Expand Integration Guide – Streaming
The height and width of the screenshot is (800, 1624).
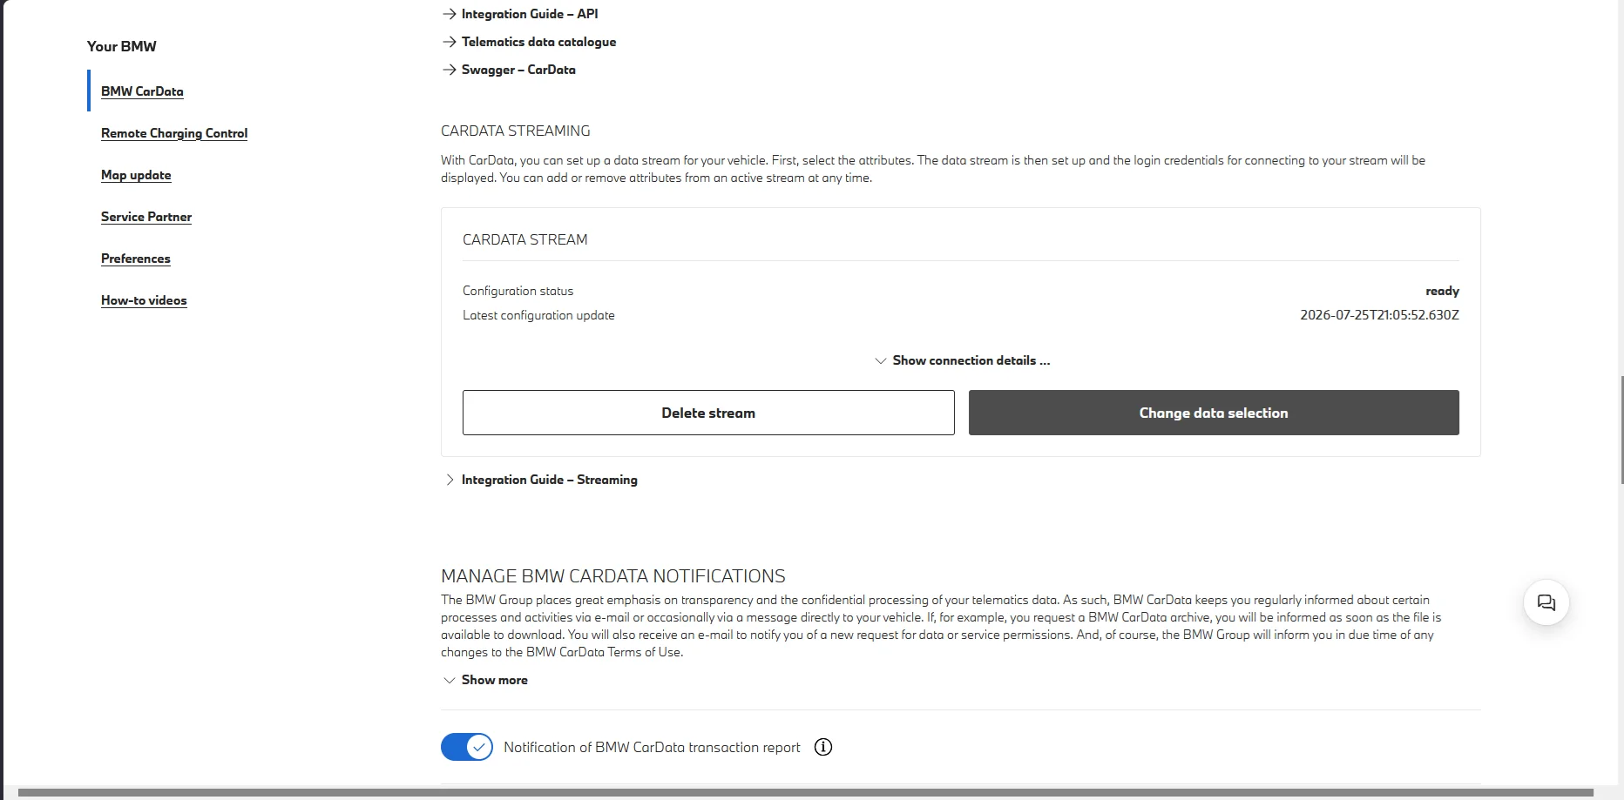(541, 480)
